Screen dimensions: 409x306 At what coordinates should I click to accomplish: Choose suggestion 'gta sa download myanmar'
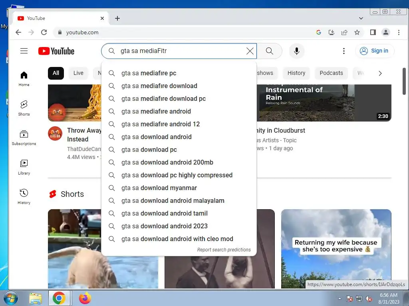(179, 188)
